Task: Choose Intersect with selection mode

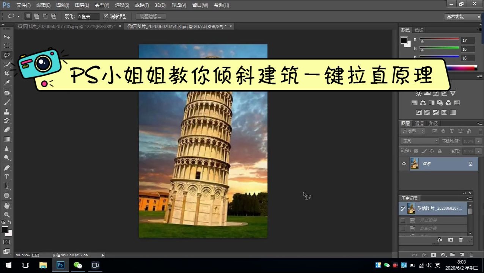Action: pyautogui.click(x=53, y=16)
